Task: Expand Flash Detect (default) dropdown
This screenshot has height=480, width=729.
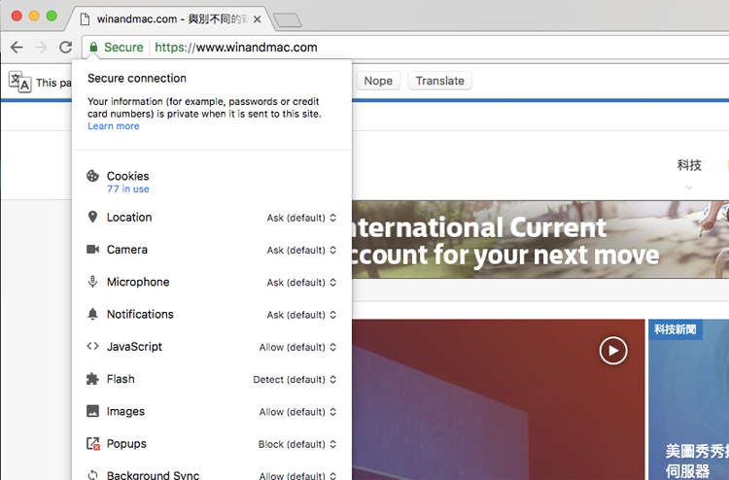Action: tap(295, 379)
